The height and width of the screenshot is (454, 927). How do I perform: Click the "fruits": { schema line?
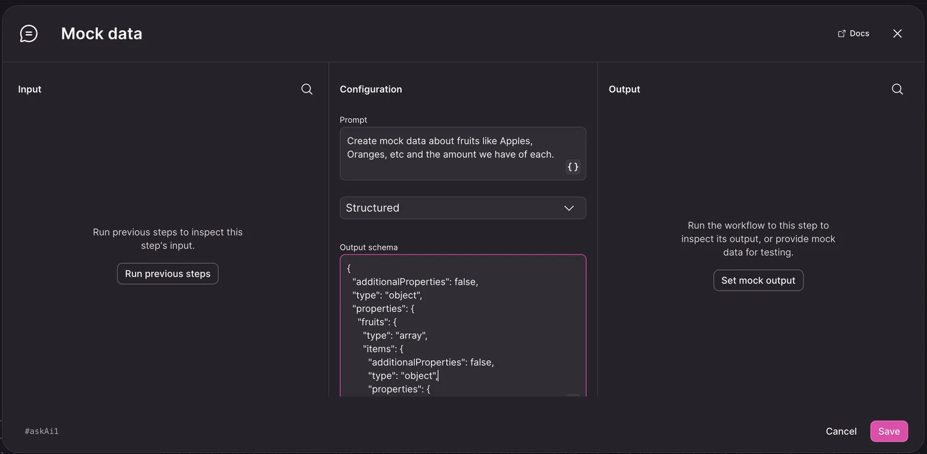(x=377, y=322)
